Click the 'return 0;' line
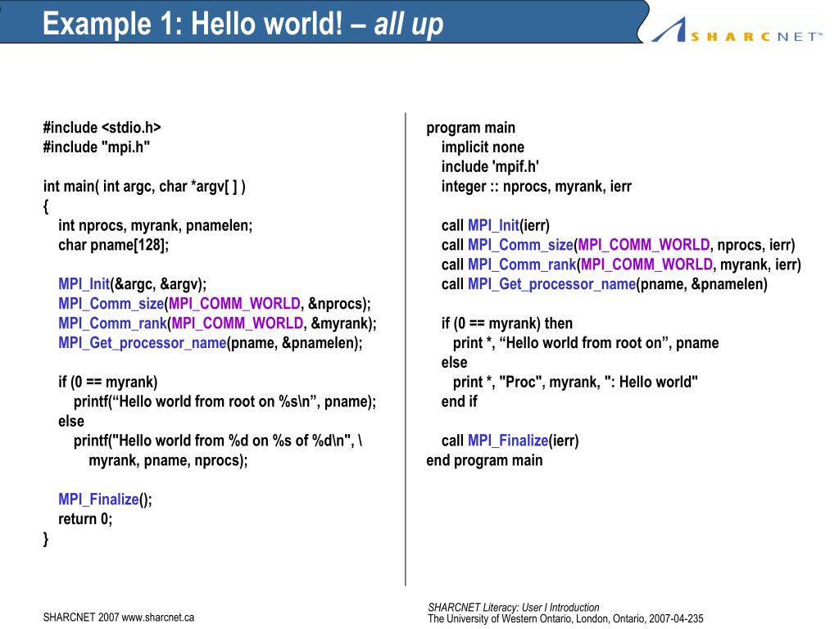This screenshot has height=629, width=839. 85,518
